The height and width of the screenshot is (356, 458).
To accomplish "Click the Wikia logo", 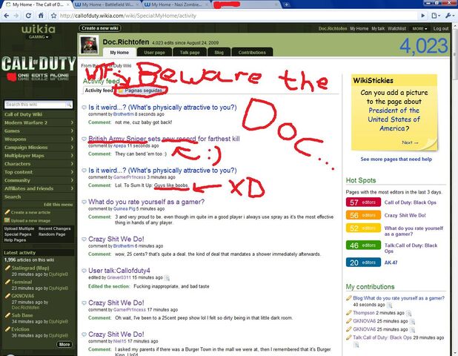I will pyautogui.click(x=39, y=29).
